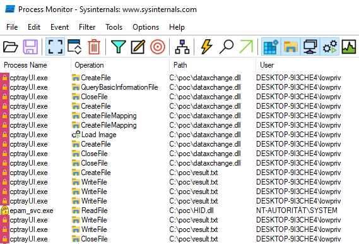Toggle Show Registry Activity icon
Image resolution: width=359 pixels, height=244 pixels.
tap(271, 47)
